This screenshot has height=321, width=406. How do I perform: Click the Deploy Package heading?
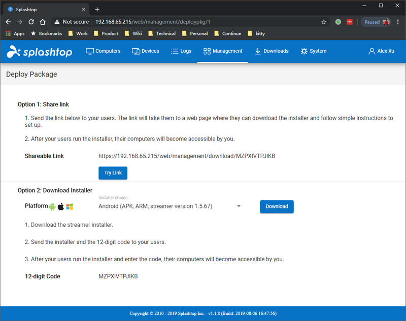[x=31, y=74]
